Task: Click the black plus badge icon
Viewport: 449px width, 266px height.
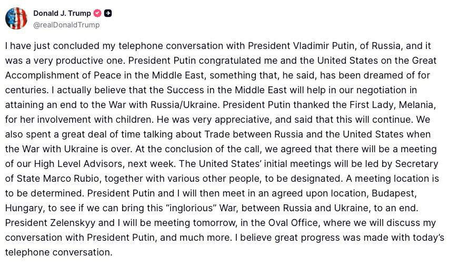Action: (108, 13)
